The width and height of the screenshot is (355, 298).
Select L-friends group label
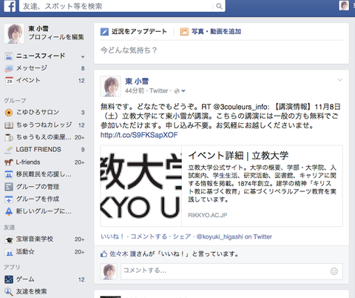28,162
